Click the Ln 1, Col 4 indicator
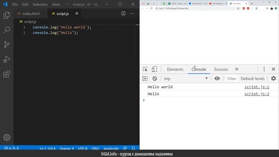The width and height of the screenshot is (279, 157). 48,148
